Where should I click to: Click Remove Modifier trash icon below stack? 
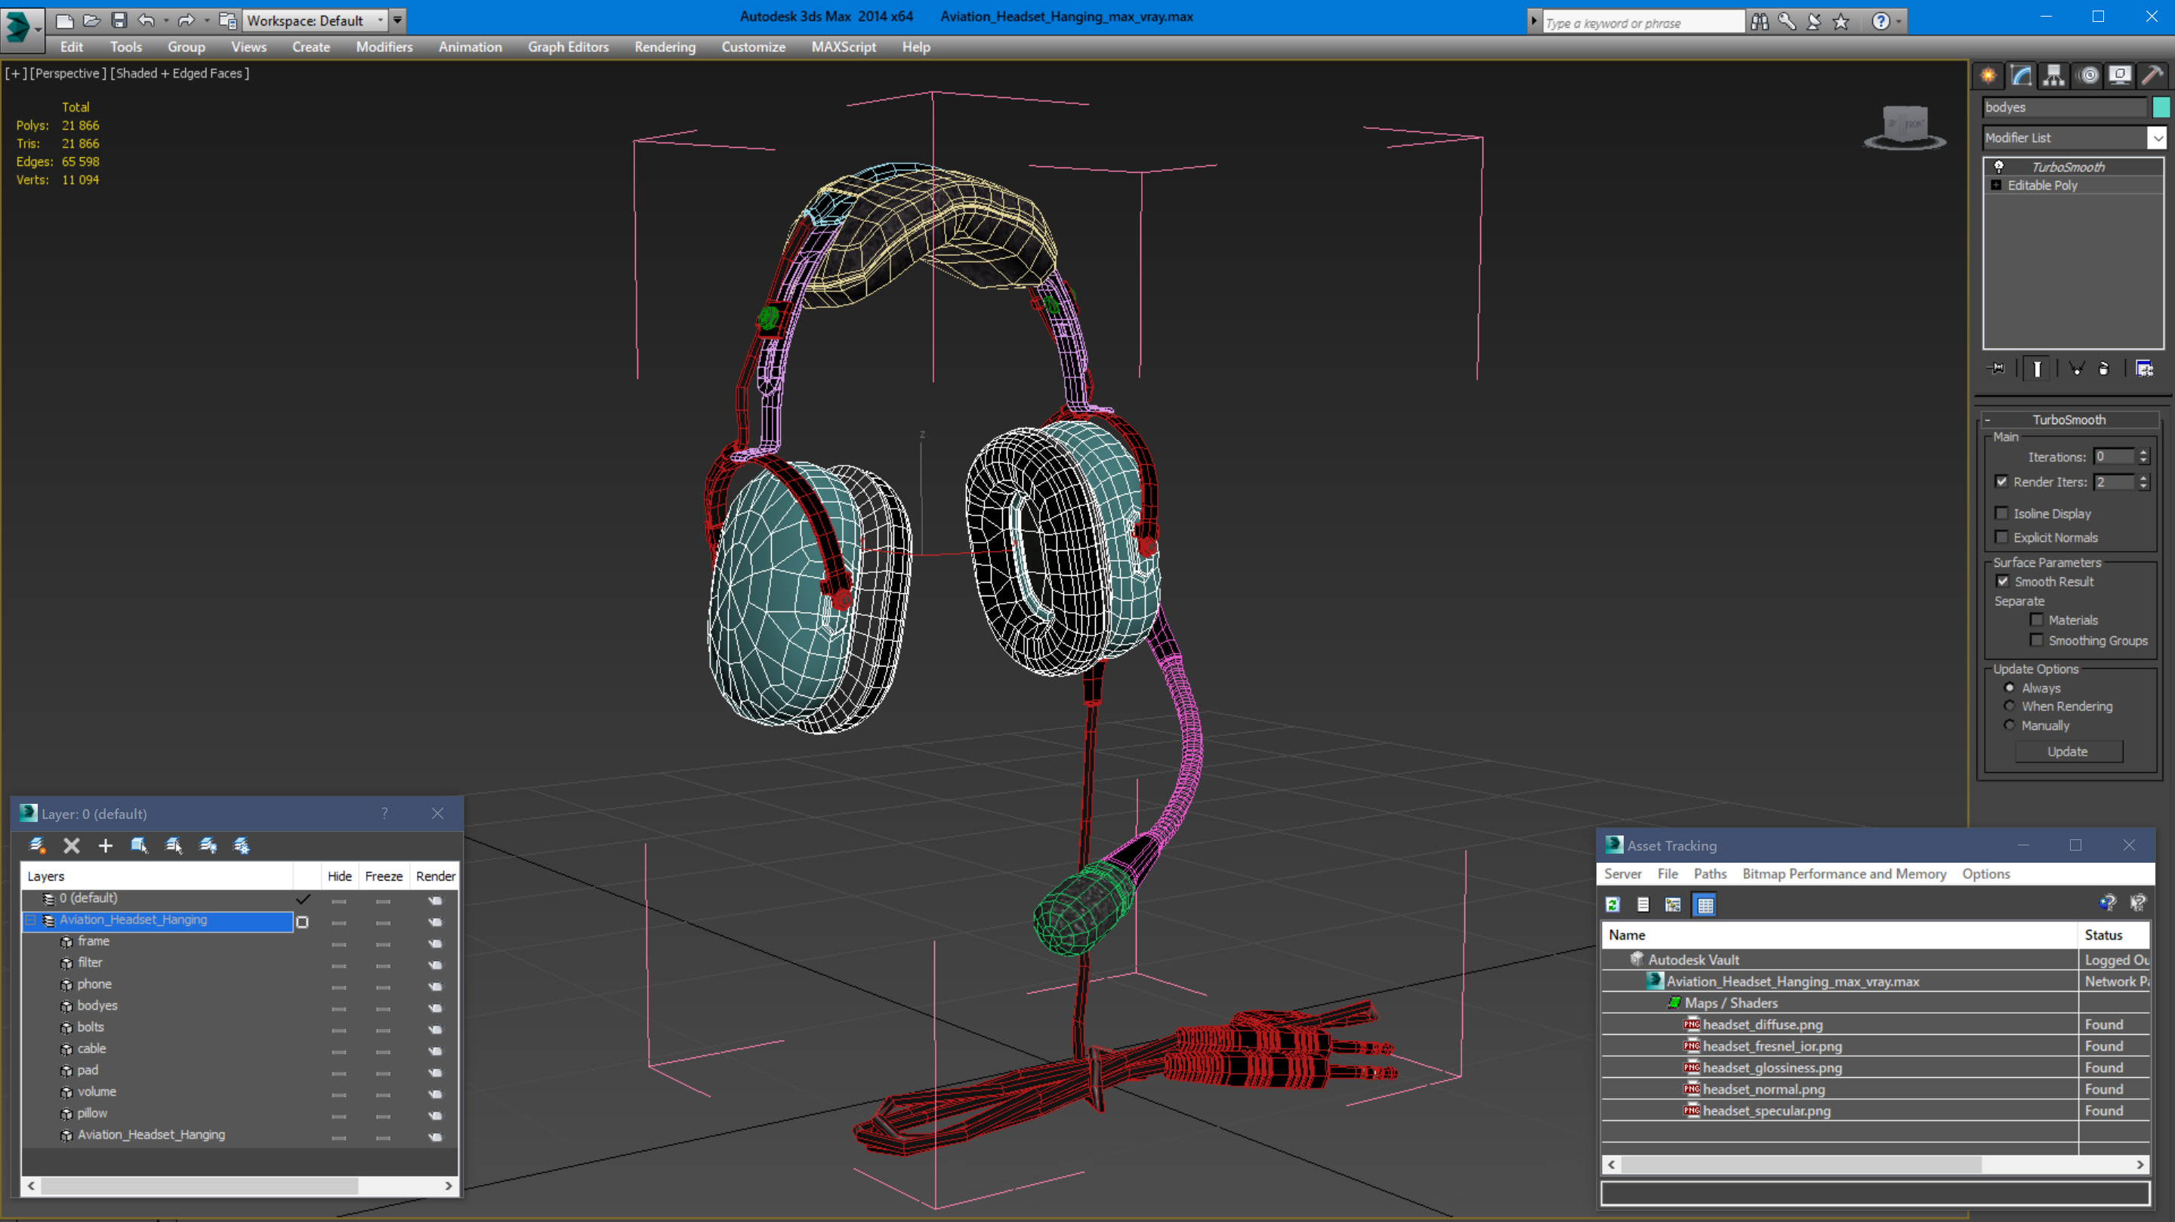pos(2104,369)
